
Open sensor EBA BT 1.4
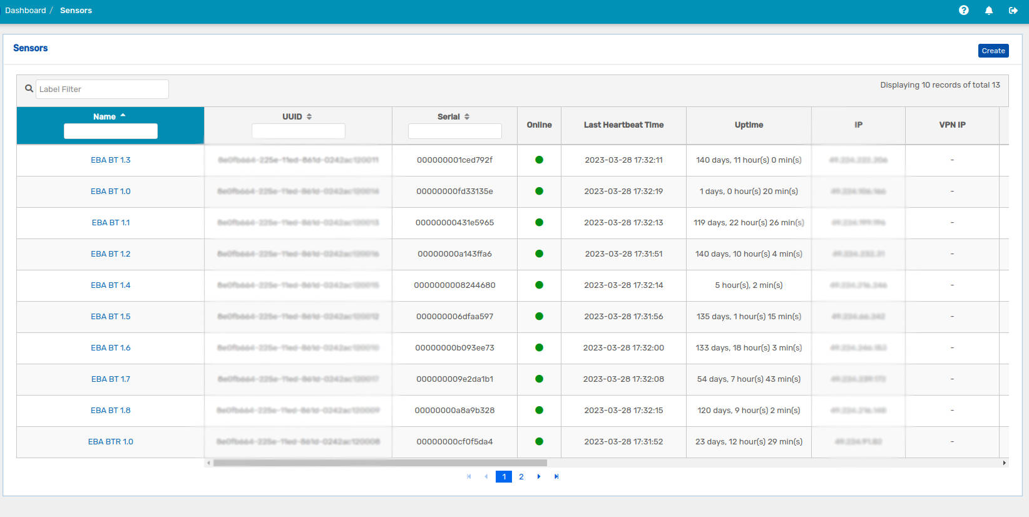(111, 285)
